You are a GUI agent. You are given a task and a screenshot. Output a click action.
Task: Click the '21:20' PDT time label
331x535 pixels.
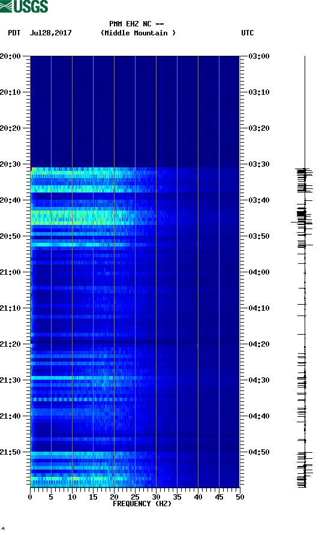10,344
